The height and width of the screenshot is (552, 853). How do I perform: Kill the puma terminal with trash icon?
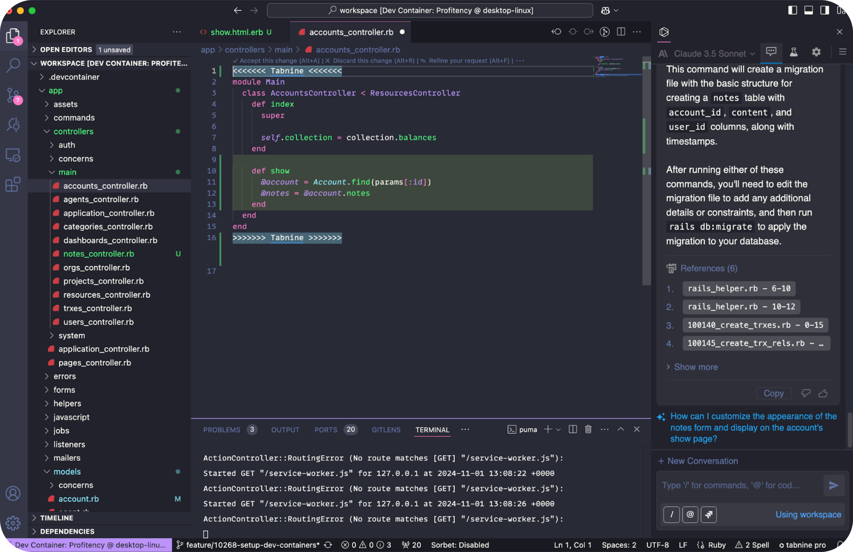(x=588, y=429)
